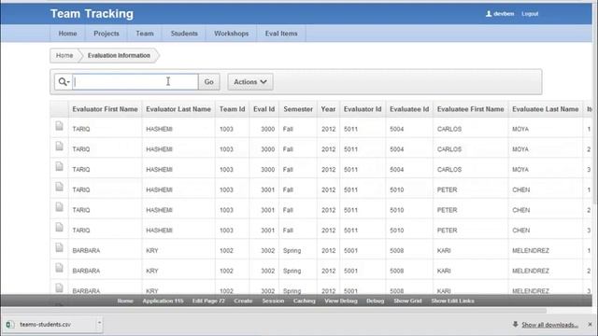Click Spring cell in KARI MELENDREZ item 1 row

(292, 251)
